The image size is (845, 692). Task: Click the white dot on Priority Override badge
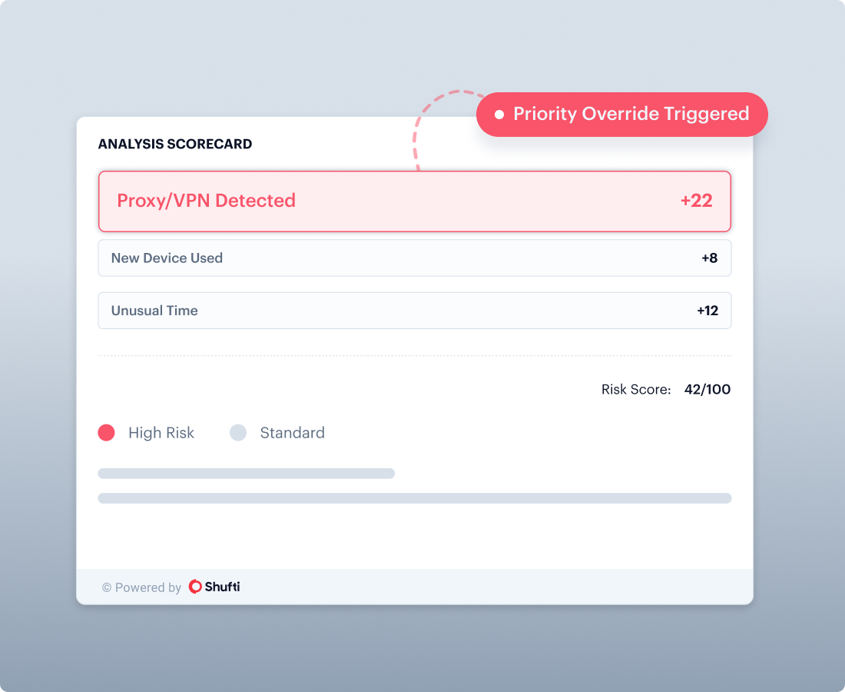point(499,115)
